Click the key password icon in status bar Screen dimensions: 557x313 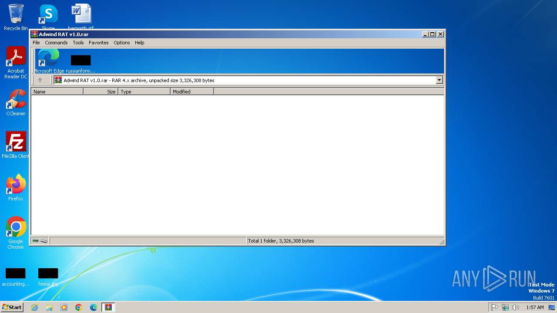click(44, 241)
